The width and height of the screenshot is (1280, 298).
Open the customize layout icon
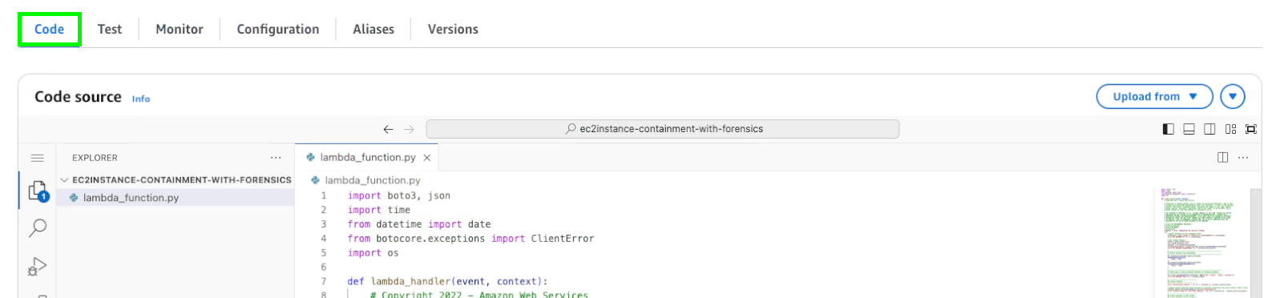(x=1230, y=129)
